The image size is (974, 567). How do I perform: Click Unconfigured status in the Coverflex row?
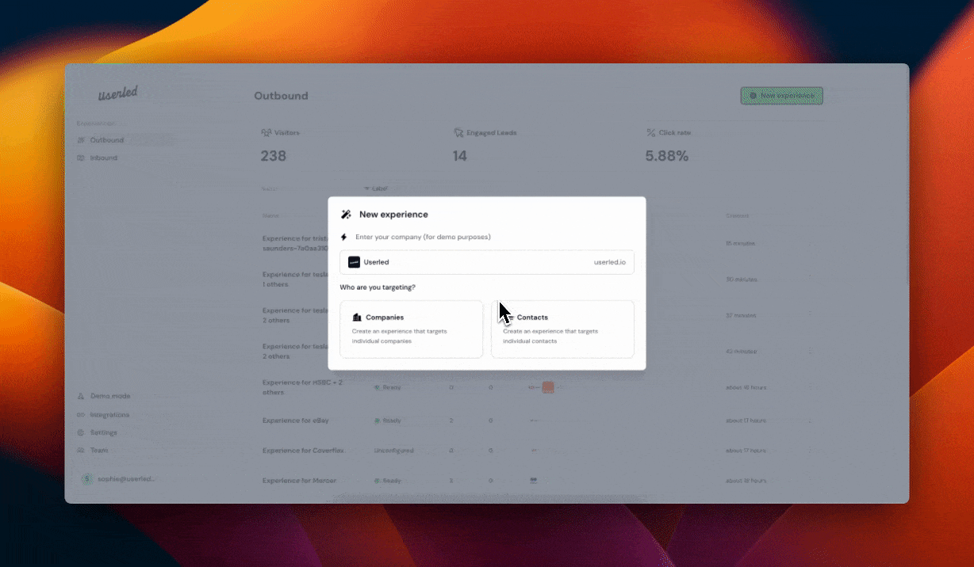[393, 451]
